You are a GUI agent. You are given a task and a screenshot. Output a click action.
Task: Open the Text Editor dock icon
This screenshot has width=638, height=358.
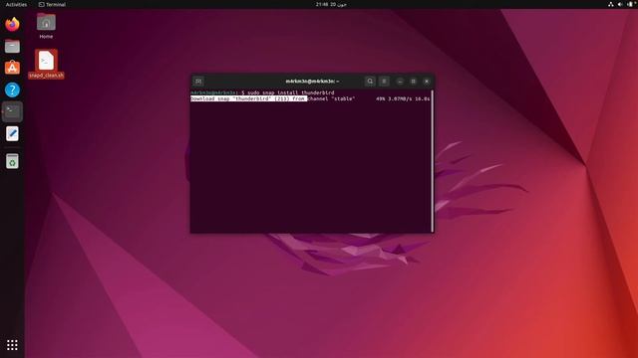tap(12, 133)
